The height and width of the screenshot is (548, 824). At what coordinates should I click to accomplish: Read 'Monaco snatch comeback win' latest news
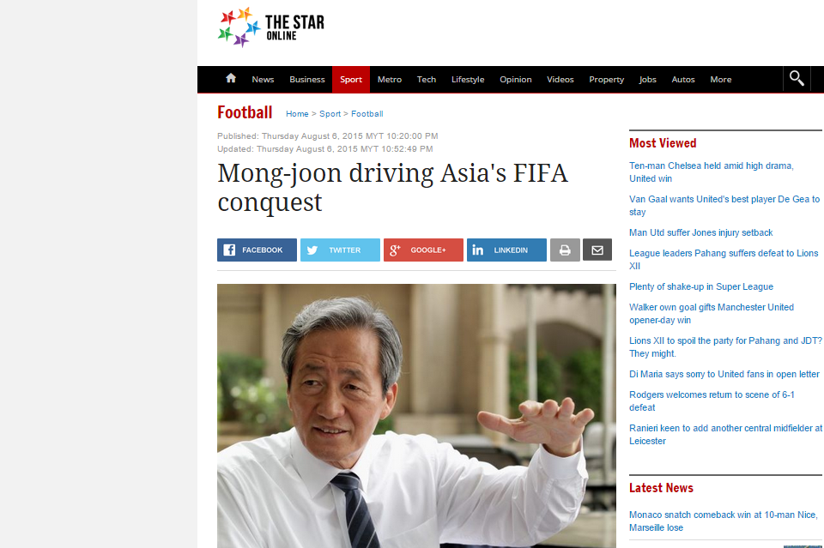click(723, 521)
